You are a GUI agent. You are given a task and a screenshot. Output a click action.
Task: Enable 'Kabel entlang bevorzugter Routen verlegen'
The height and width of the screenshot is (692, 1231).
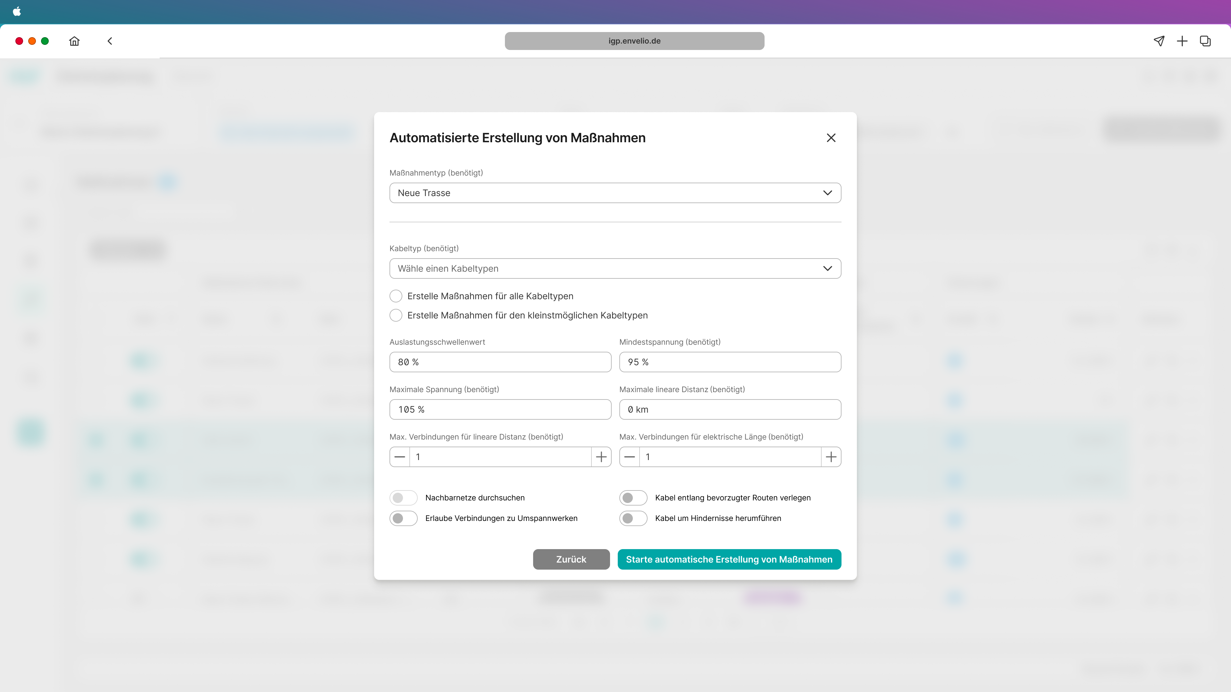[x=633, y=498]
